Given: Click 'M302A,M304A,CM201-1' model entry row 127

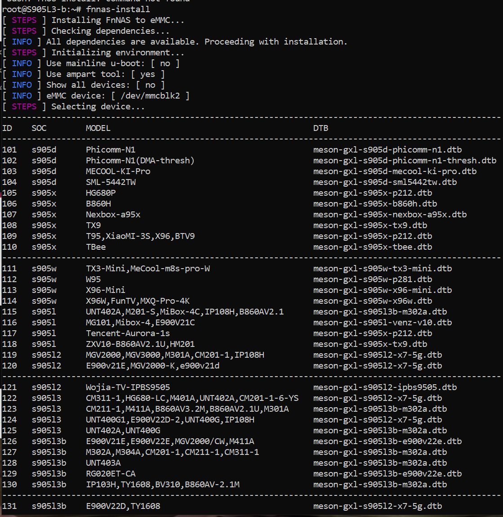Looking at the screenshot, I should tap(172, 452).
